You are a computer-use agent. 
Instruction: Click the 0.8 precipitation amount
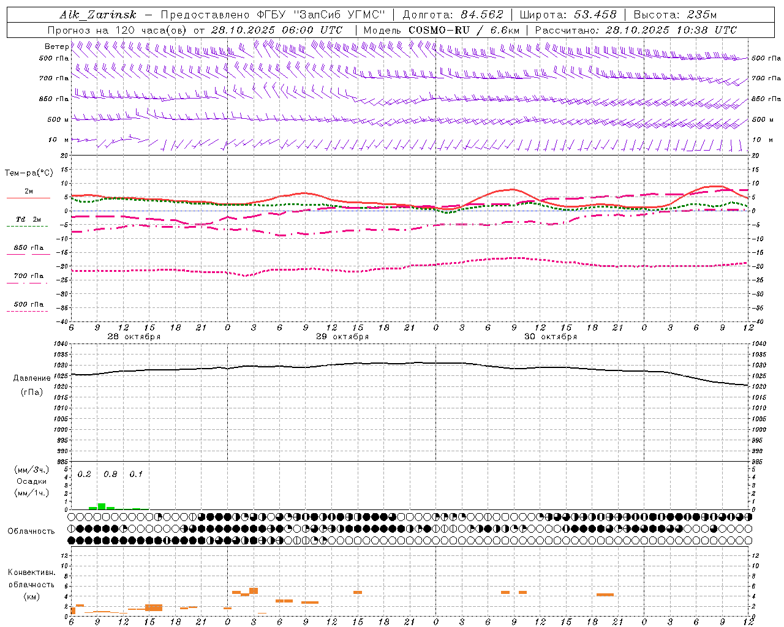(x=110, y=475)
